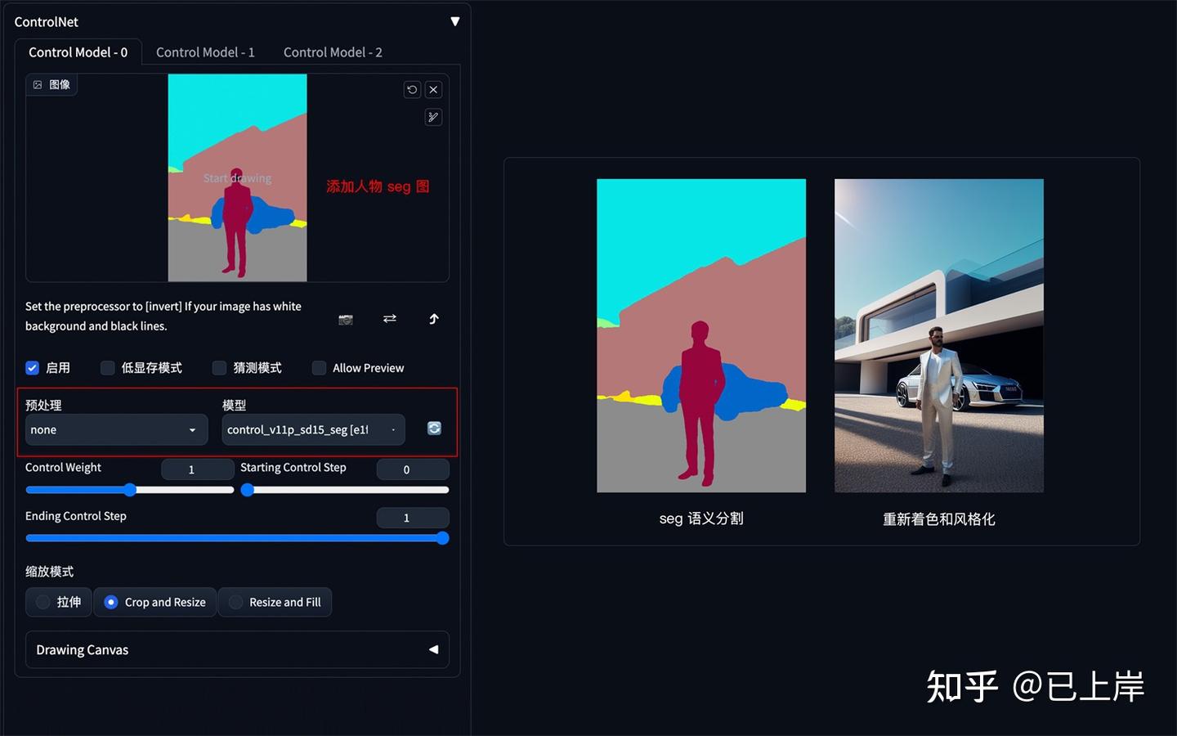This screenshot has width=1177, height=736.
Task: Click the upload arrow icon
Action: point(434,319)
